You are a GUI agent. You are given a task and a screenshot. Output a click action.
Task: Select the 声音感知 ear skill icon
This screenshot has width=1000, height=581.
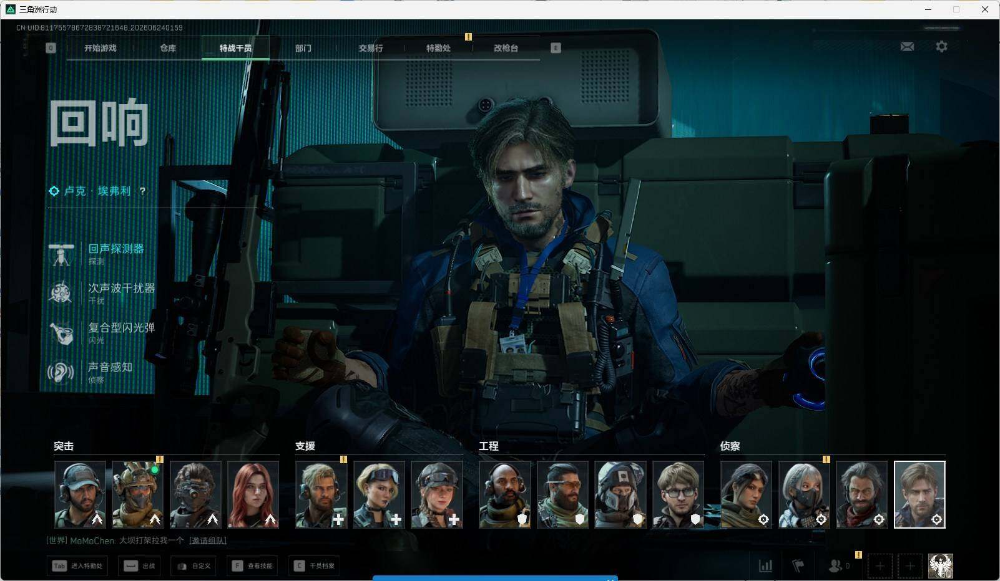(x=61, y=372)
